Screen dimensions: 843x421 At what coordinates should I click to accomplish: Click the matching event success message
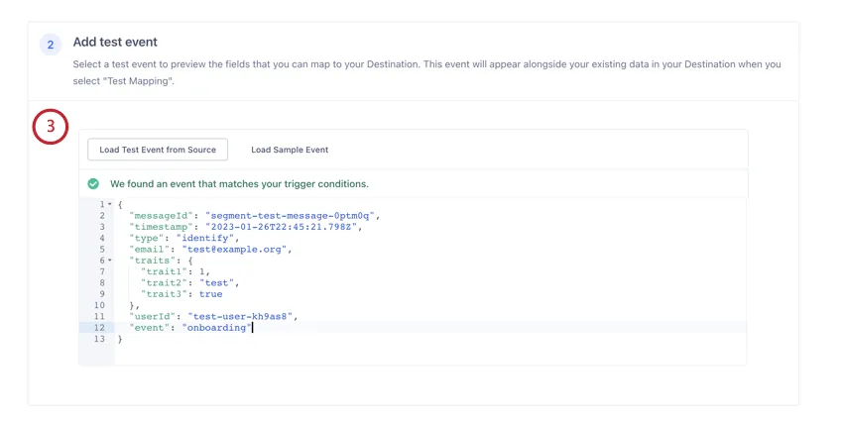(239, 184)
